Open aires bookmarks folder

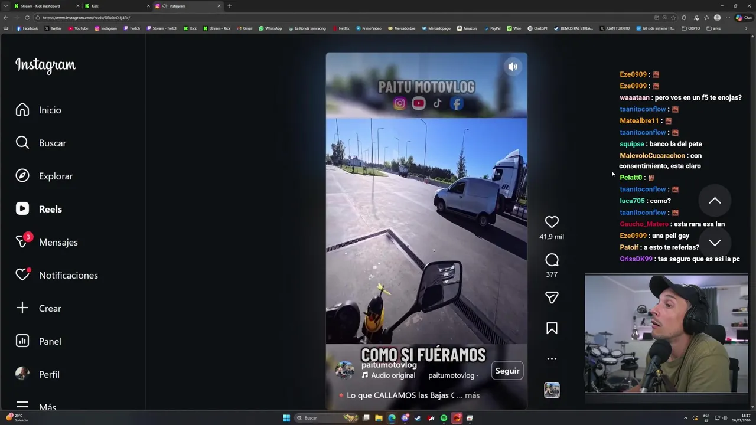coord(713,28)
